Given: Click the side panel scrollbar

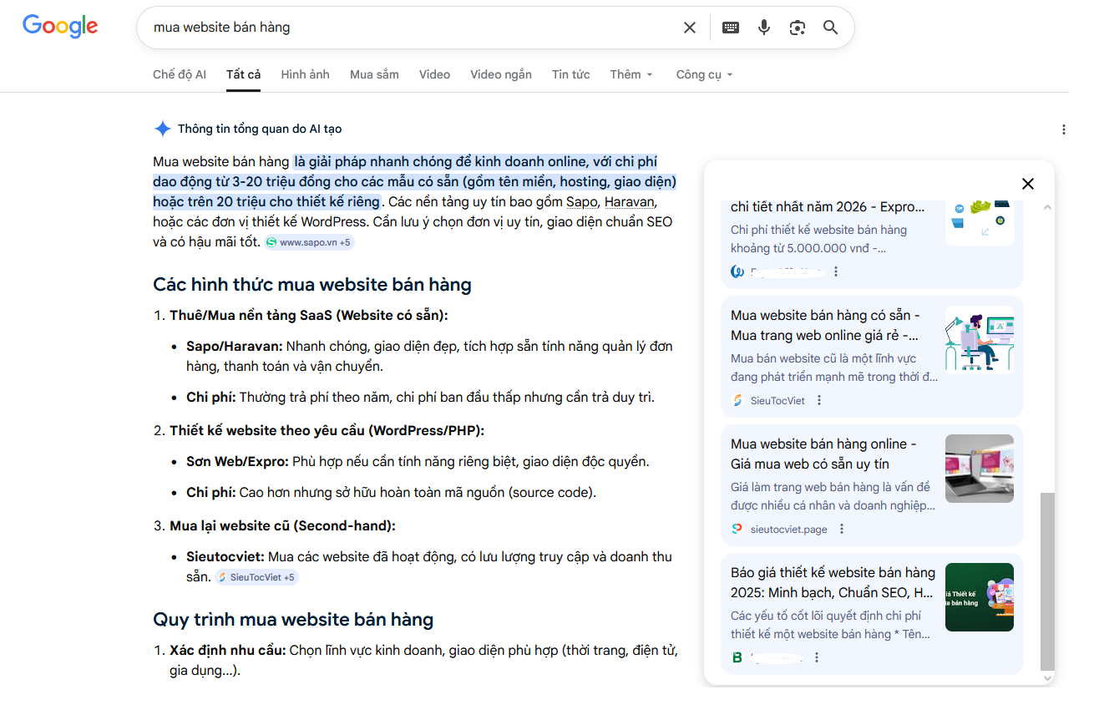Looking at the screenshot, I should tap(1048, 585).
